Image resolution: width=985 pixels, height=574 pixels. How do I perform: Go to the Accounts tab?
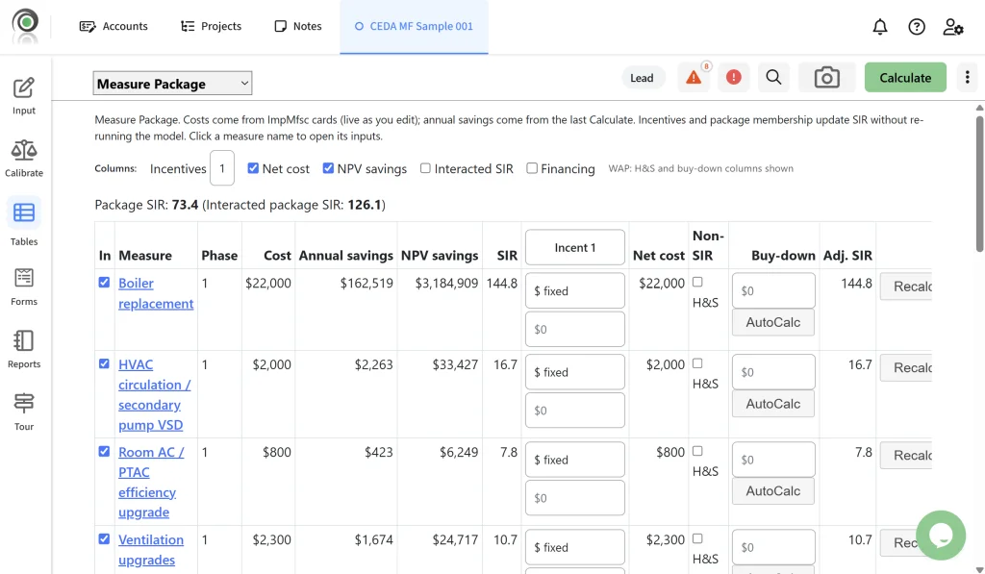click(114, 26)
